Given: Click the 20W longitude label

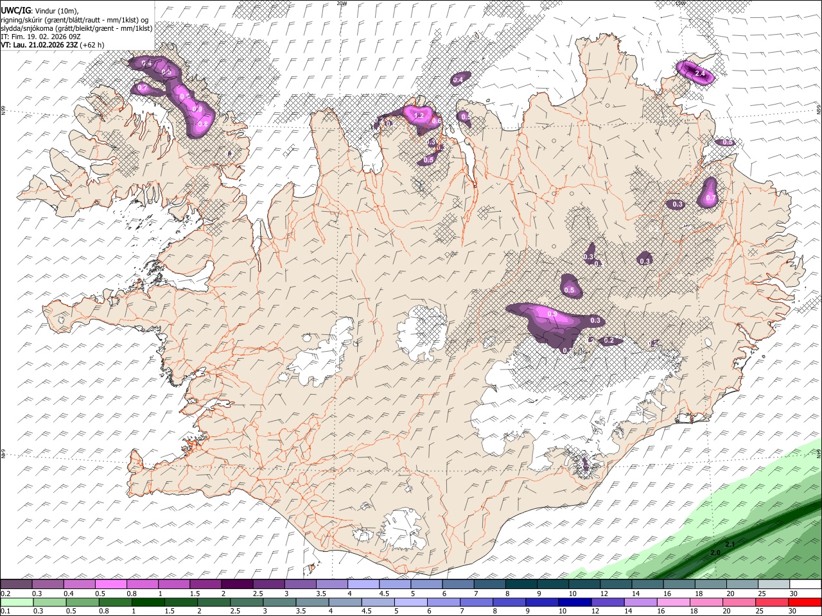Looking at the screenshot, I should [x=342, y=3].
